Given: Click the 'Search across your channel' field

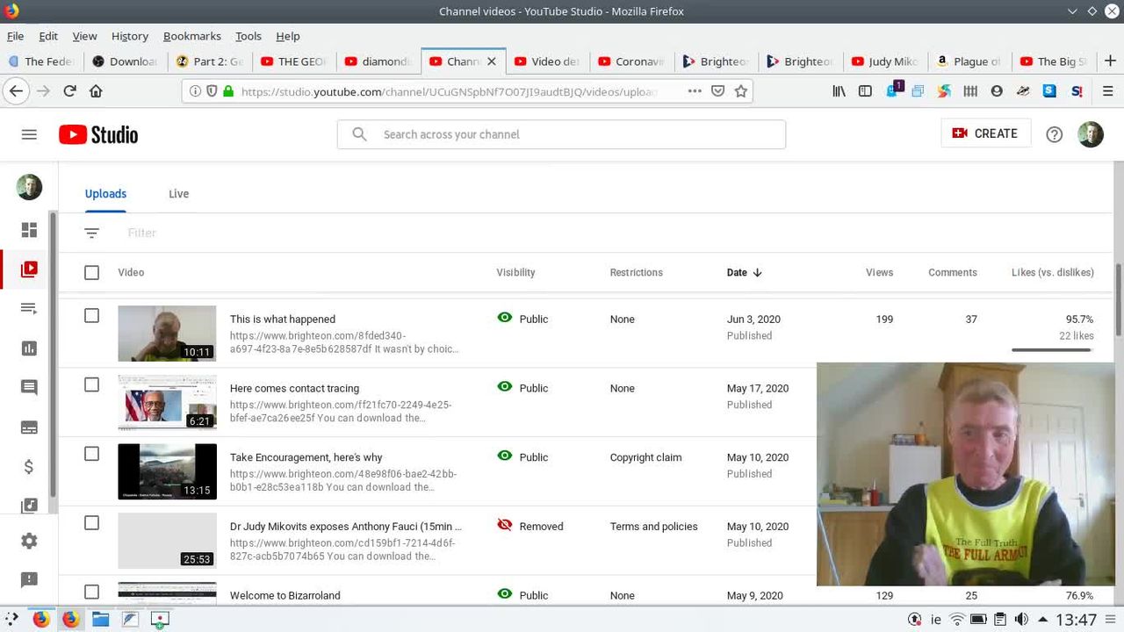Looking at the screenshot, I should point(562,134).
